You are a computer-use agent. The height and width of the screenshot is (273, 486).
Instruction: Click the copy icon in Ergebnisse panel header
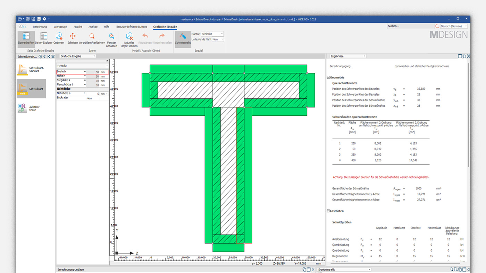[464, 56]
